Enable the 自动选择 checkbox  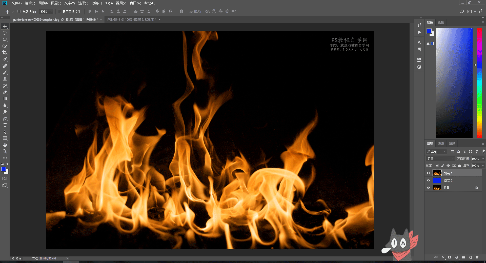pos(19,11)
